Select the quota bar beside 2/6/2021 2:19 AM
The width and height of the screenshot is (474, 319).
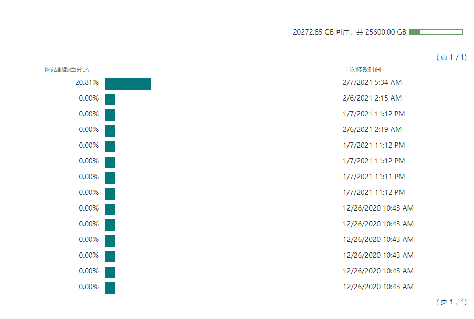coord(110,130)
